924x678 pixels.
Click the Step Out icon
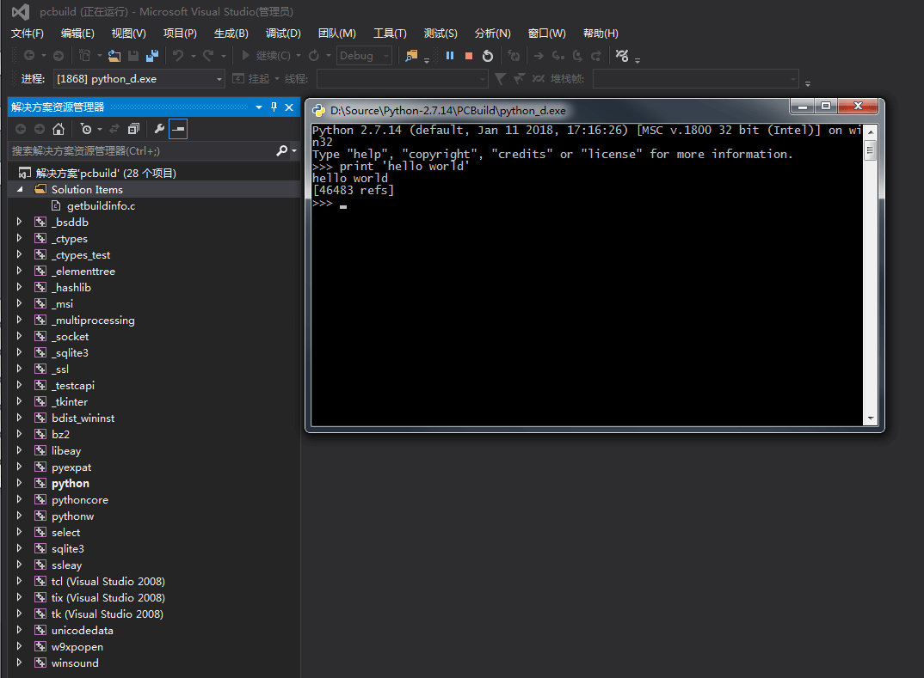pos(595,55)
